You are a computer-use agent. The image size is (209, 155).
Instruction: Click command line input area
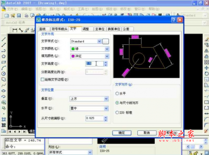pyautogui.click(x=25, y=147)
